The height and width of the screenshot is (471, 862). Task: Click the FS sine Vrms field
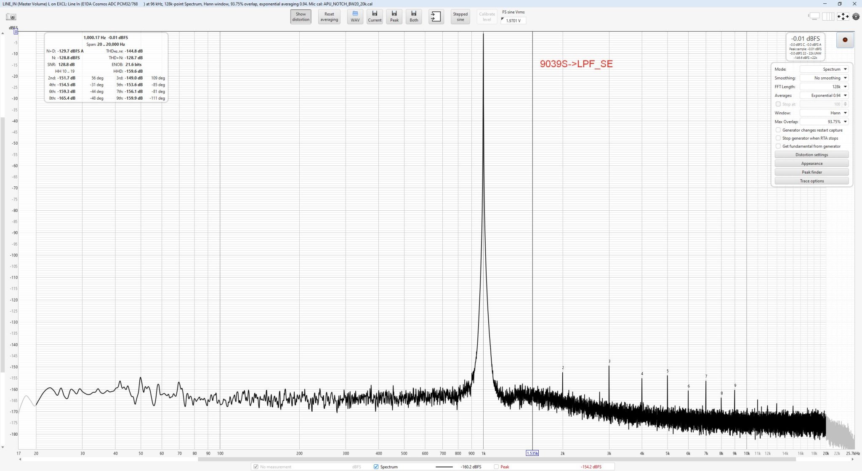click(513, 21)
